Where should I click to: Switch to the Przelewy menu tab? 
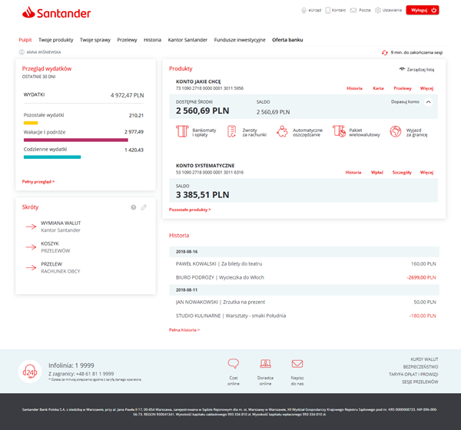point(127,39)
